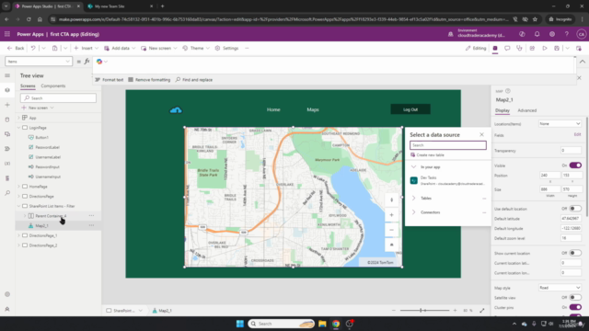The image size is (589, 331).
Task: Collapse the LoginPage tree node
Action: click(x=18, y=128)
